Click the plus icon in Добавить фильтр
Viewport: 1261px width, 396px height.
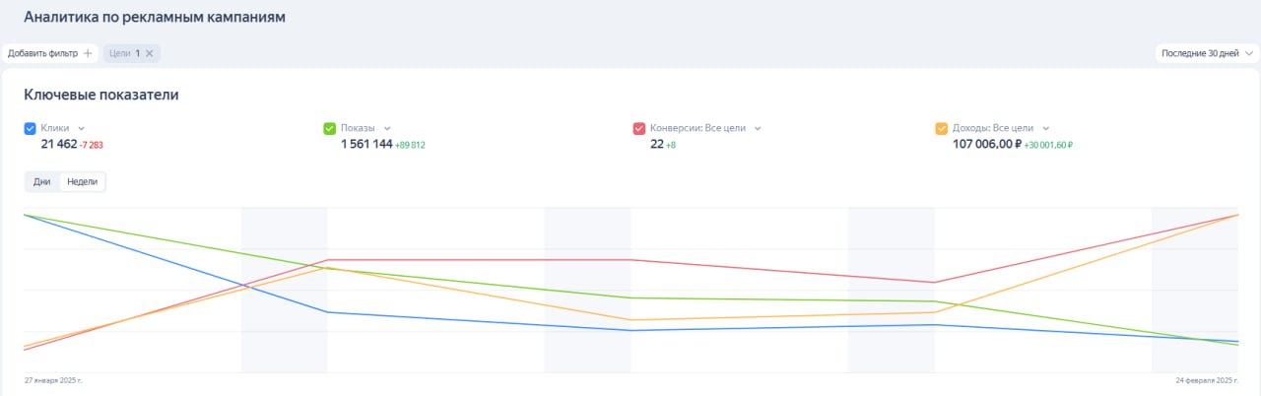[88, 53]
